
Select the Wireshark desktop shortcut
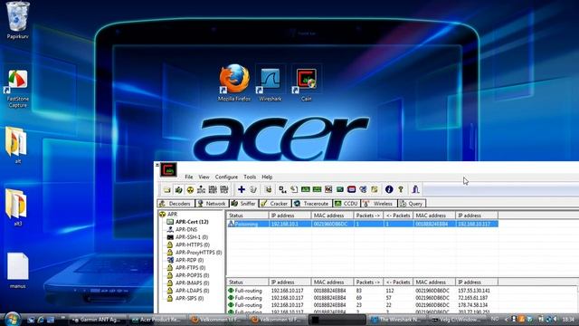[270, 83]
